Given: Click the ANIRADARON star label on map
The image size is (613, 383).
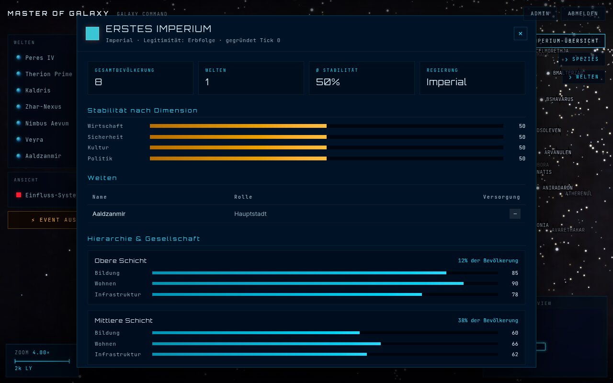Looking at the screenshot, I should (557, 188).
